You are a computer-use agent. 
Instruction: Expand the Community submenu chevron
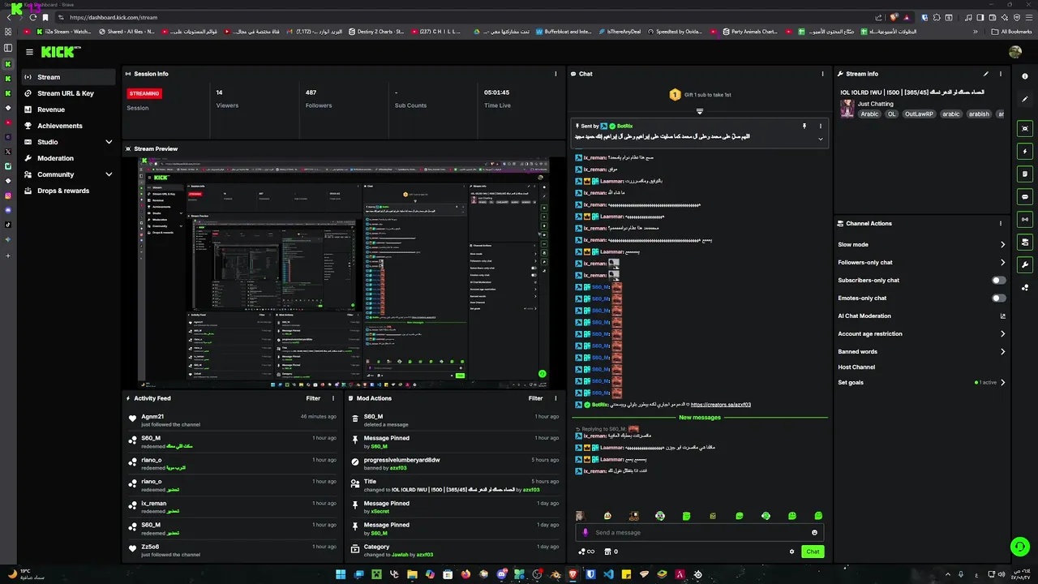click(x=109, y=174)
